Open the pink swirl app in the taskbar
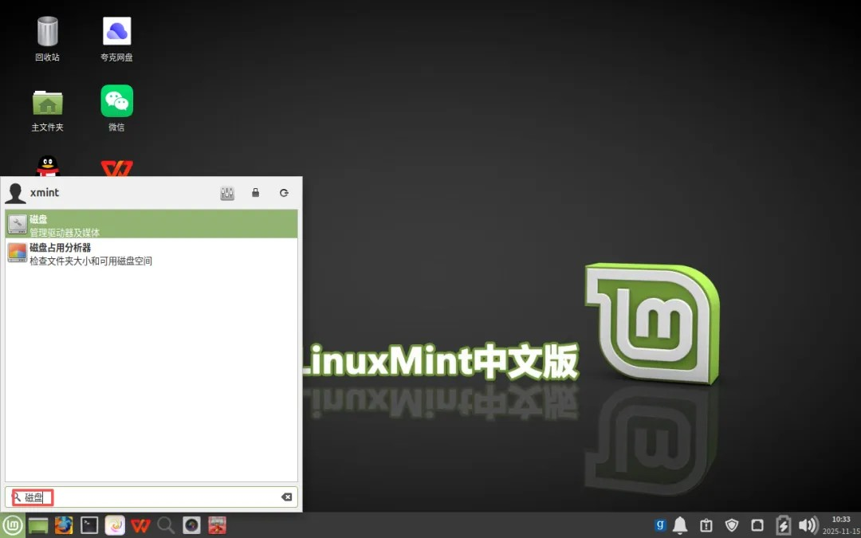The height and width of the screenshot is (538, 861). (115, 525)
